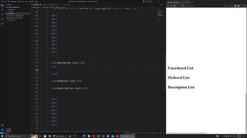This screenshot has height=138, width=247.
Task: Click HTML language mode status item
Action: [148, 133]
